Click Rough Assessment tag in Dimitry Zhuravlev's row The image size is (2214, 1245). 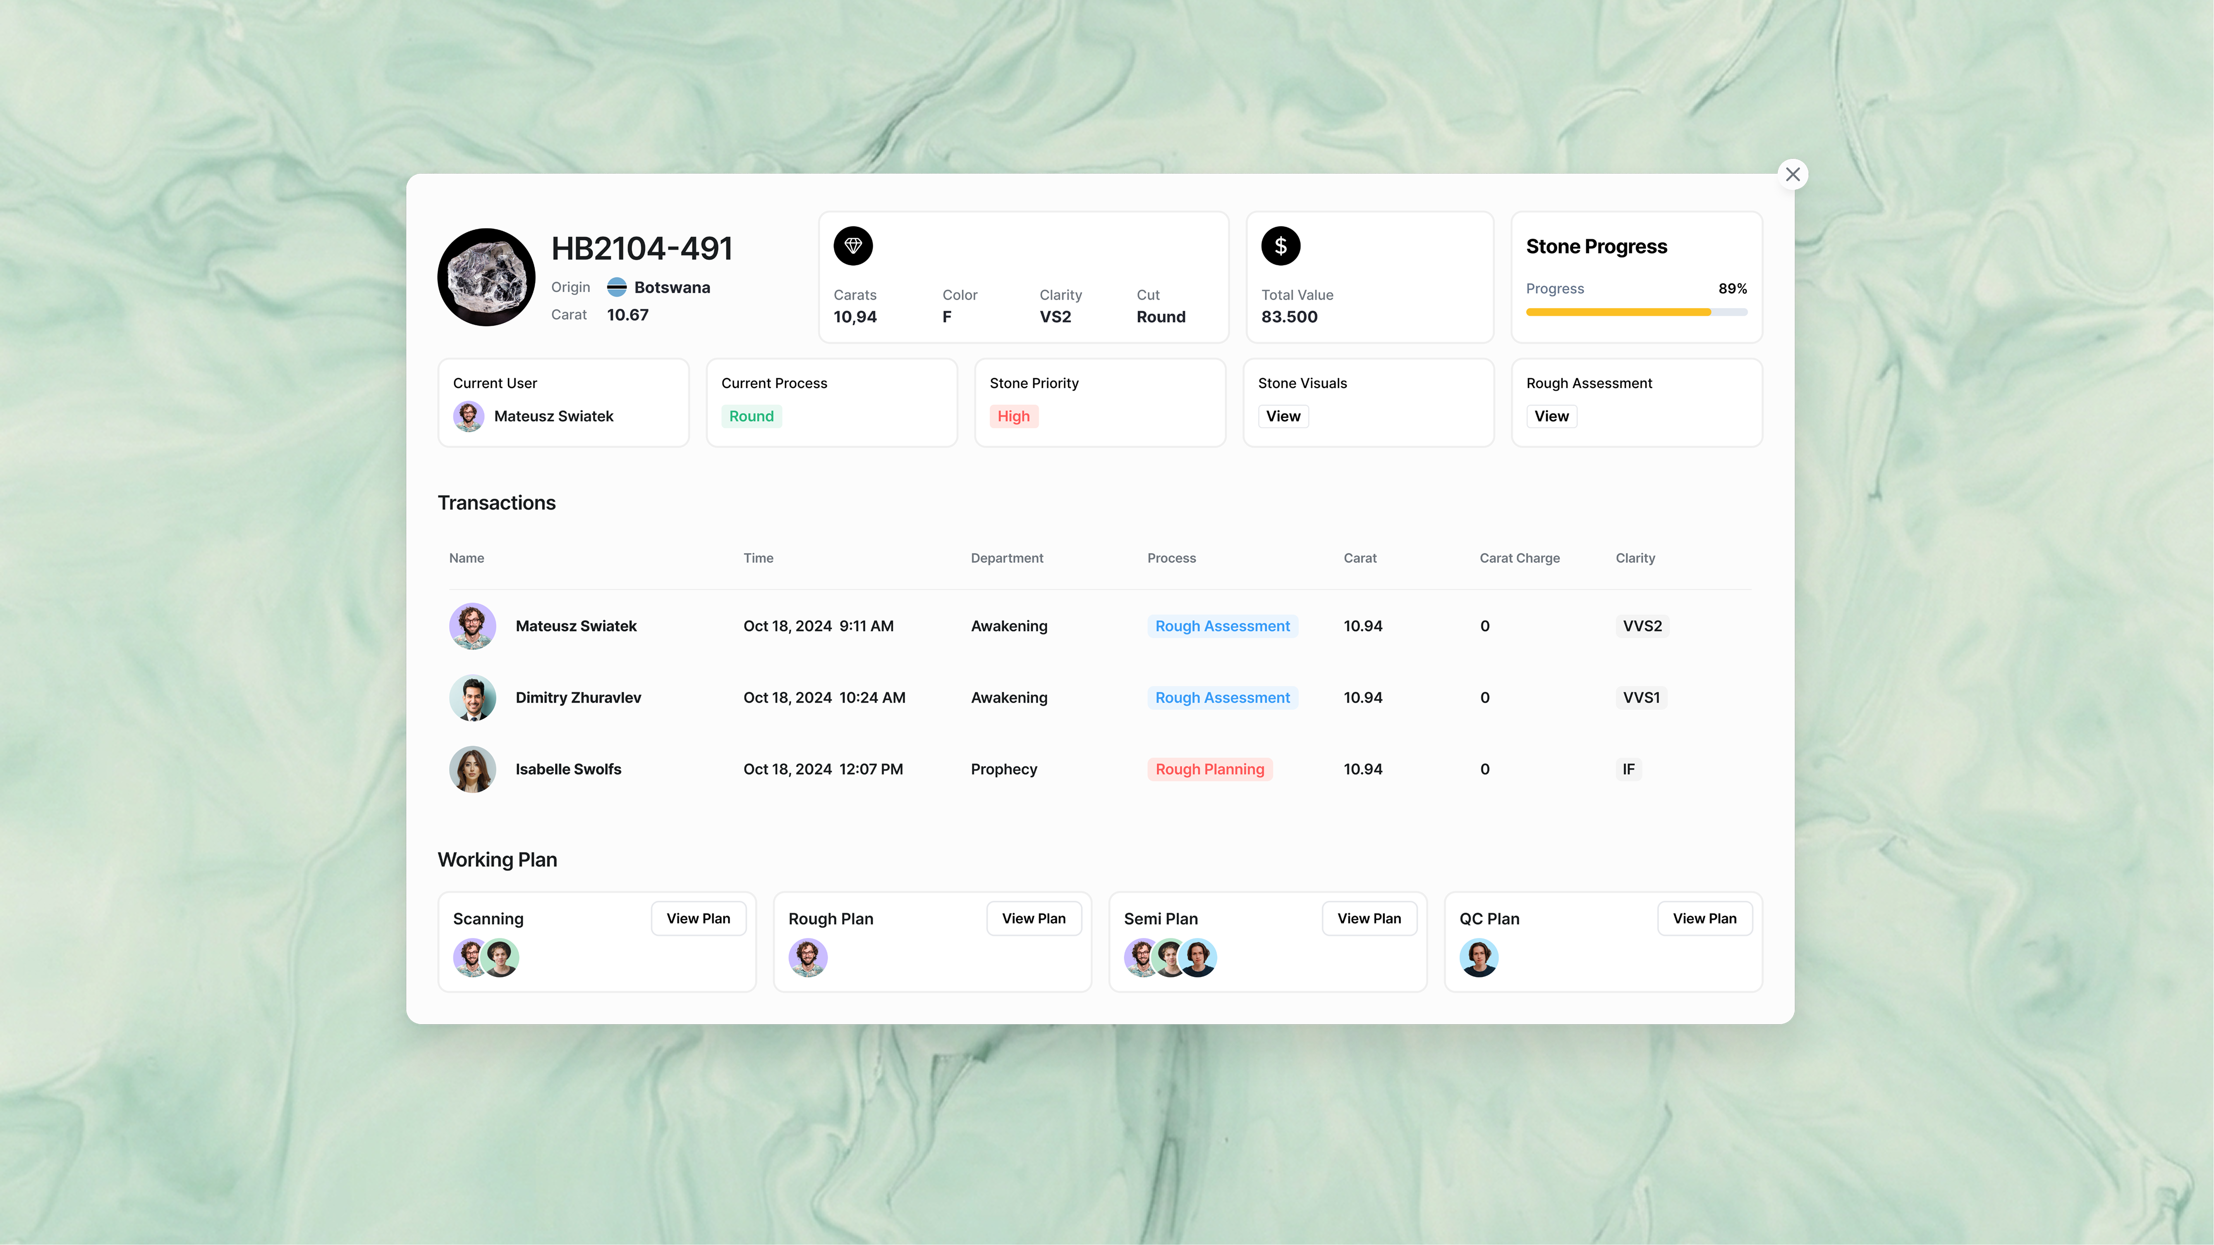click(x=1222, y=698)
